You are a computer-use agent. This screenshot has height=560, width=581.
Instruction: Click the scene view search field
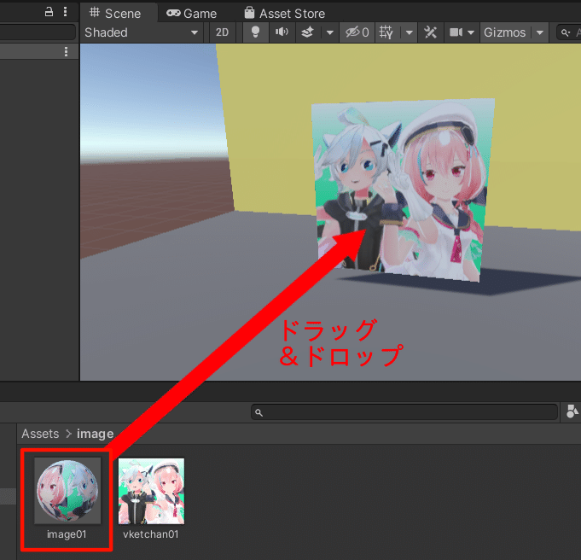tap(569, 32)
